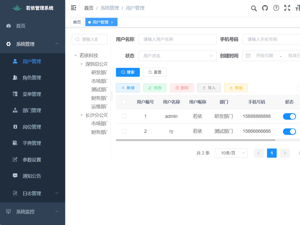
Task: Open the 用户状态 dropdown
Action: [x=177, y=56]
